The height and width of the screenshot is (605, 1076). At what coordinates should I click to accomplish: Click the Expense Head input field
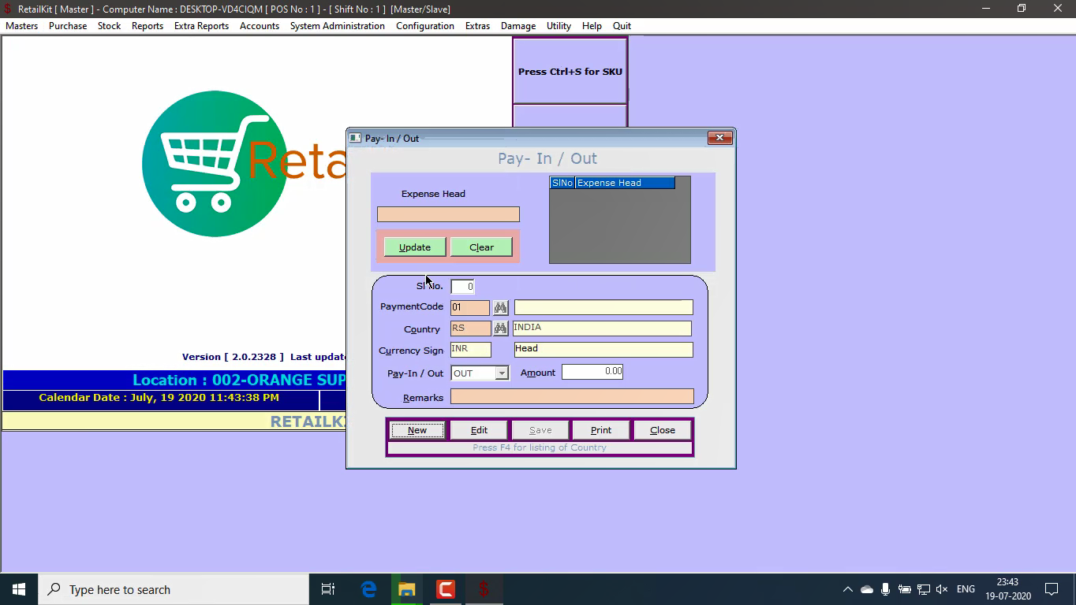tap(448, 214)
